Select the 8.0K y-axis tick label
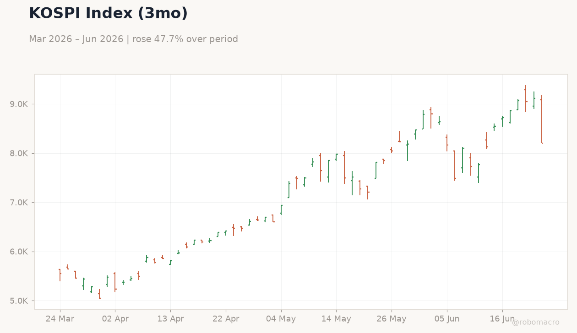577x333 pixels. pyautogui.click(x=19, y=153)
